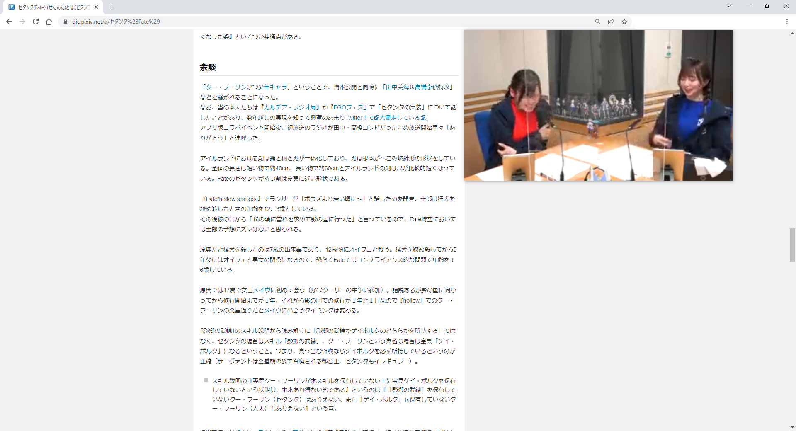Open a new tab with plus button

[112, 7]
